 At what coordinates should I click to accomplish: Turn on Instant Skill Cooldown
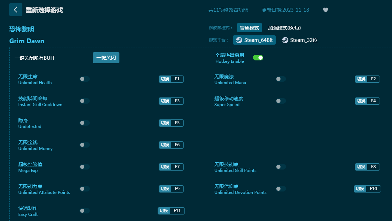[x=85, y=101]
